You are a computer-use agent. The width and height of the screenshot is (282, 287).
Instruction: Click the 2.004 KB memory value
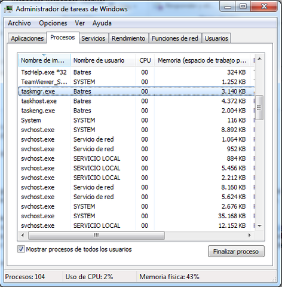234,111
